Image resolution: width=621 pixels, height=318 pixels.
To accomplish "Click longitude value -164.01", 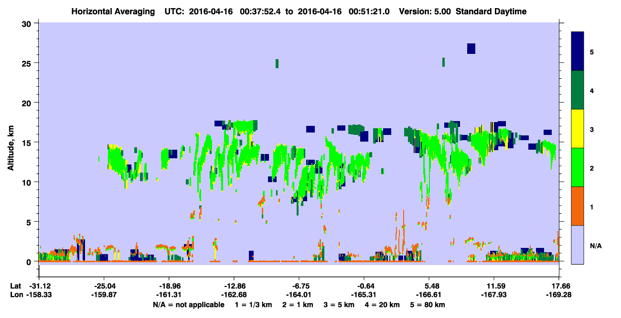I will 299,295.
